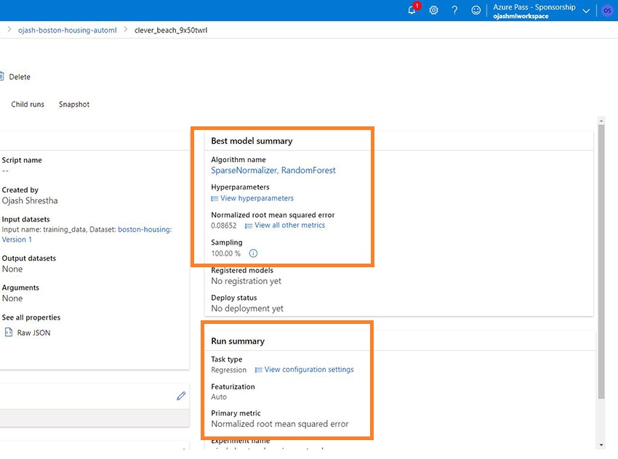Click the Delete button
Image resolution: width=618 pixels, height=459 pixels.
pyautogui.click(x=19, y=77)
